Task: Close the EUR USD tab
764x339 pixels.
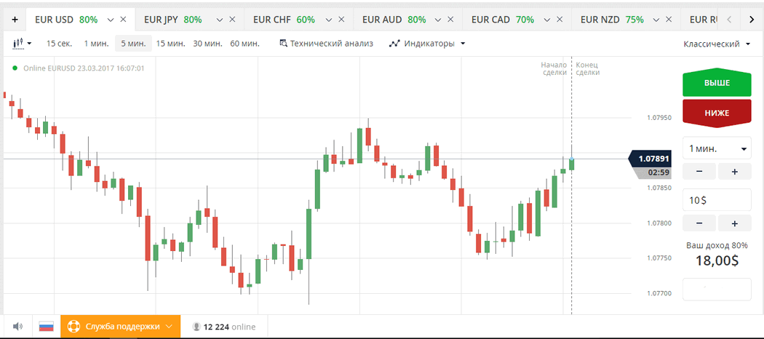Action: [x=123, y=20]
